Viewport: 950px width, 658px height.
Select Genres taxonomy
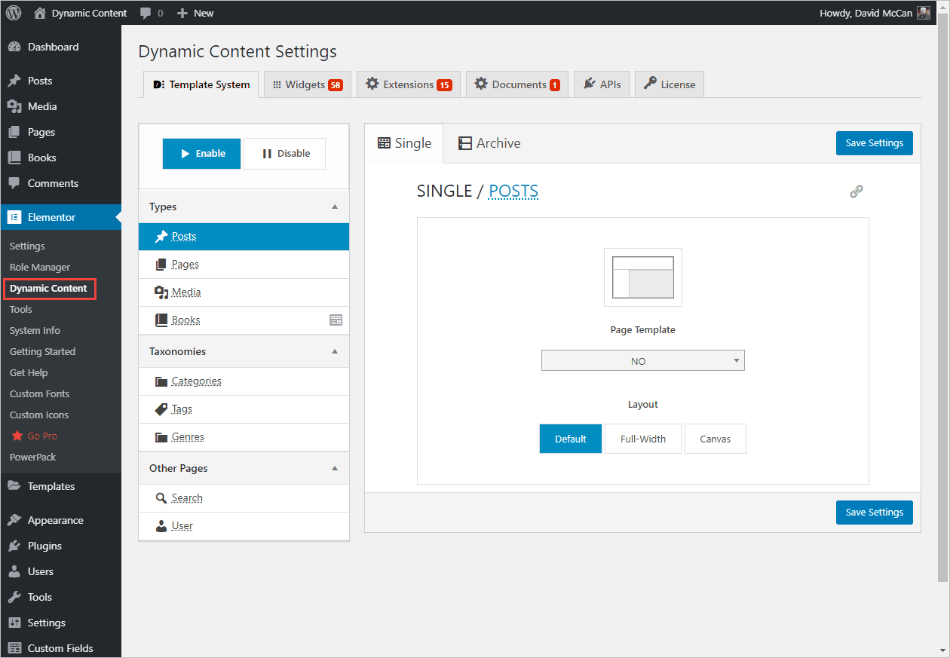(x=244, y=437)
